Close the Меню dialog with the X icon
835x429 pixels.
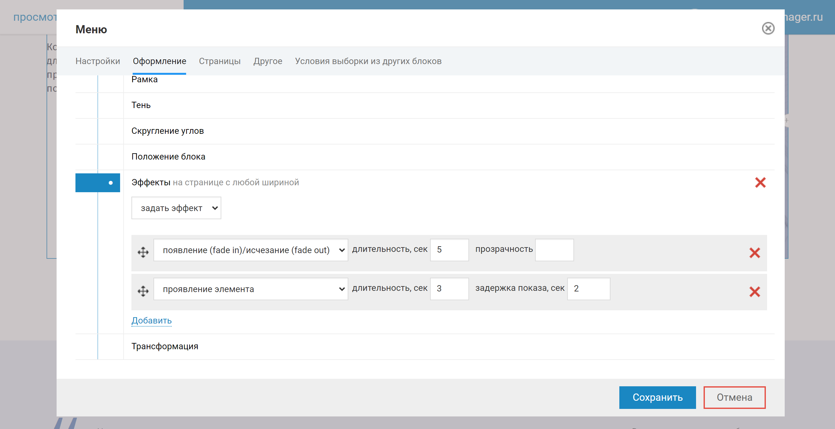[768, 29]
